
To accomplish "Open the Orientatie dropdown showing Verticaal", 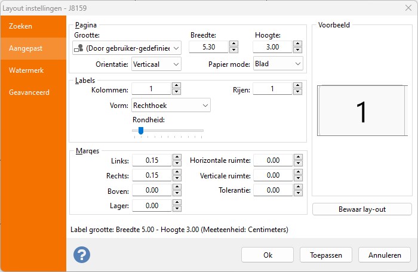I will coord(156,64).
